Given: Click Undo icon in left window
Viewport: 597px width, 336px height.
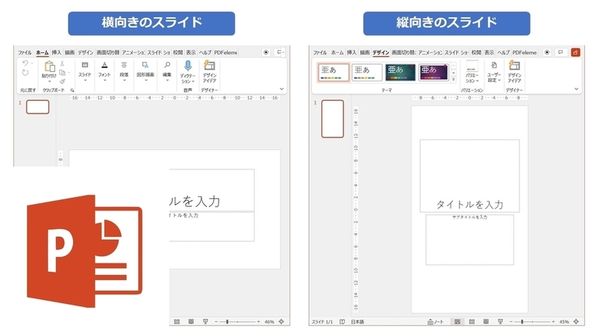Looking at the screenshot, I should tap(25, 63).
